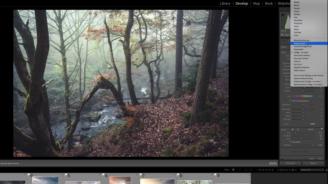
Task: Switch to the Develop module
Action: (x=242, y=3)
